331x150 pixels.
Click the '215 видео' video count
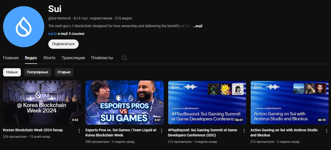coord(124,18)
